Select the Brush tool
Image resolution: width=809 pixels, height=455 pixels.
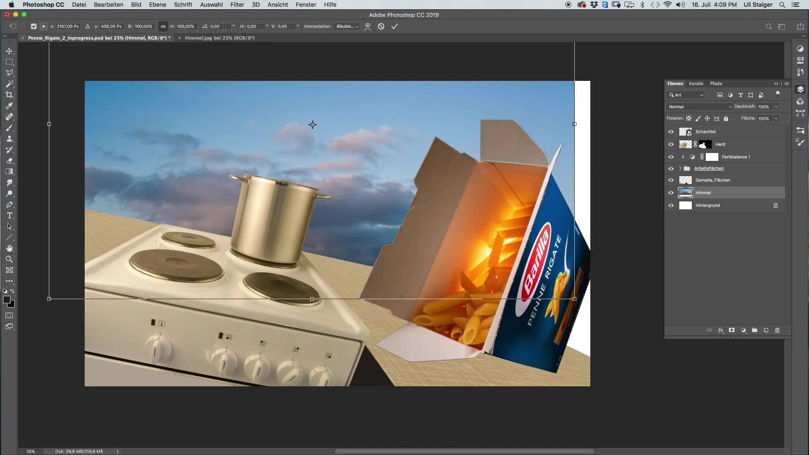[x=9, y=128]
